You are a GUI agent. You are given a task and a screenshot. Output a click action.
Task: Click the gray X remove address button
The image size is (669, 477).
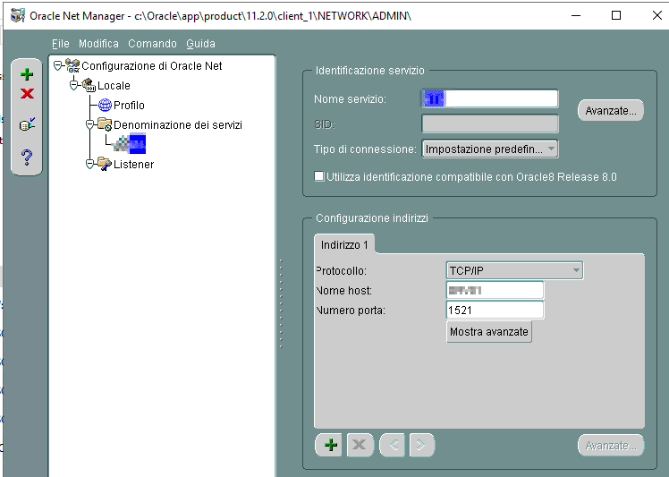pos(360,445)
